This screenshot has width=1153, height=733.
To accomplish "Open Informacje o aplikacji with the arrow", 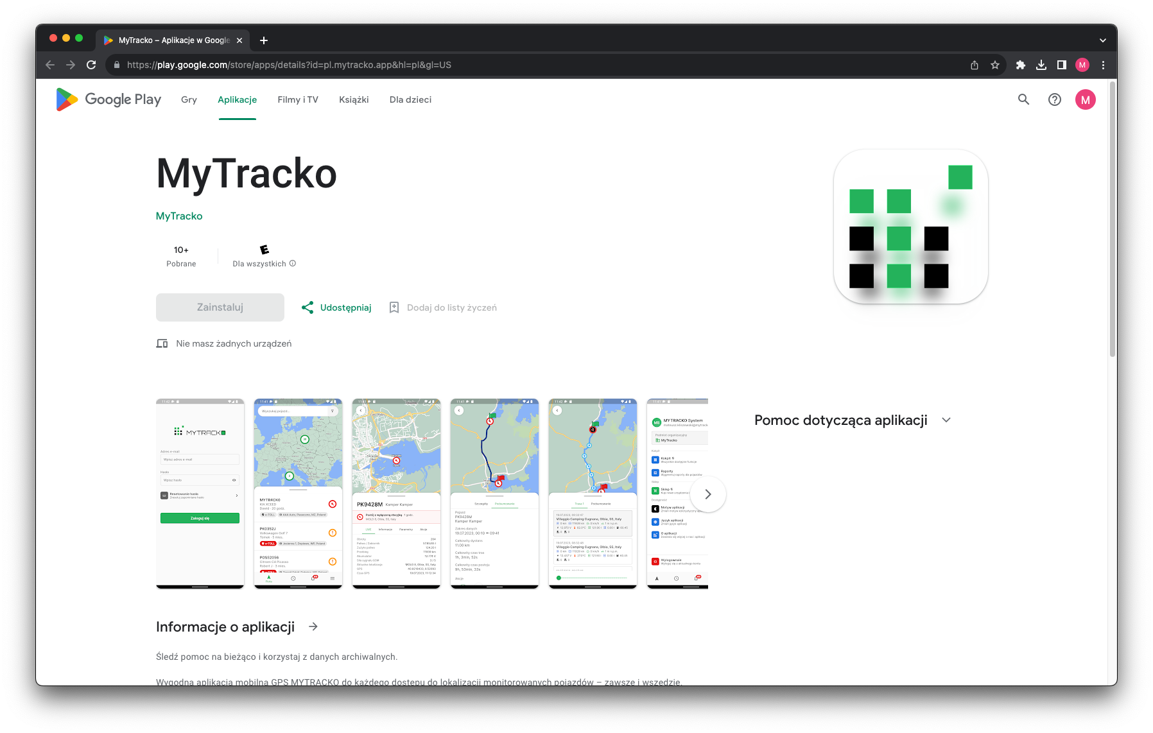I will pos(313,626).
